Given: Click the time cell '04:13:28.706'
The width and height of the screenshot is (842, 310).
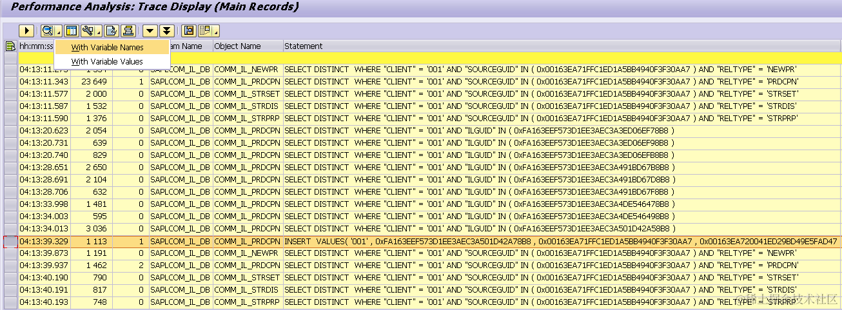Looking at the screenshot, I should (44, 192).
